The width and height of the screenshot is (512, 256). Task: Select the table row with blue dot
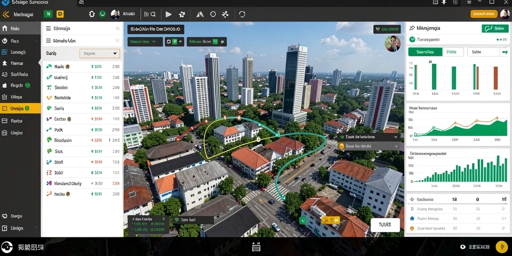(x=458, y=218)
